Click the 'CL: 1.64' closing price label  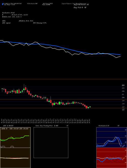point(46,5)
